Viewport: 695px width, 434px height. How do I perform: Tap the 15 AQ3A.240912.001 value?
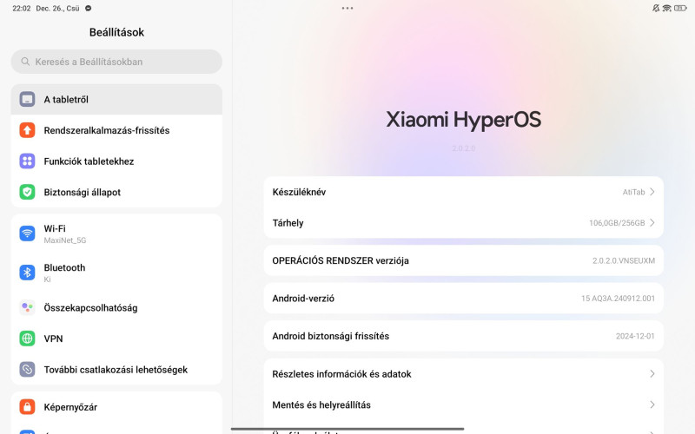618,298
